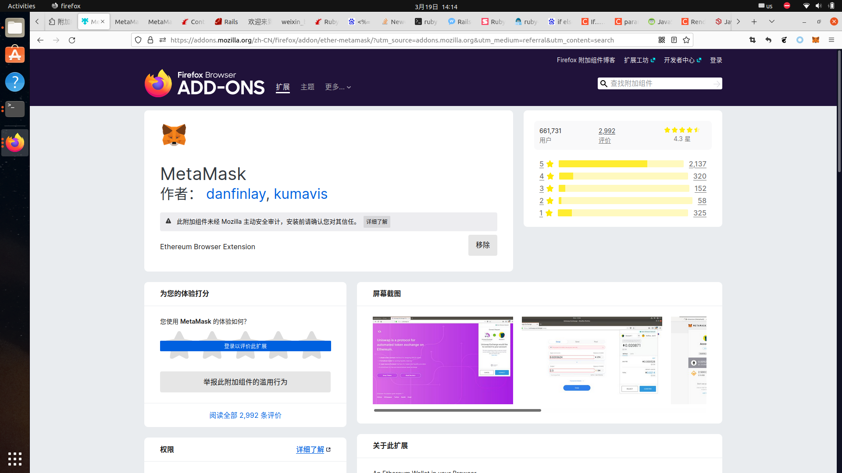Click the QR code icon in the address bar
Image resolution: width=842 pixels, height=473 pixels.
[x=662, y=40]
